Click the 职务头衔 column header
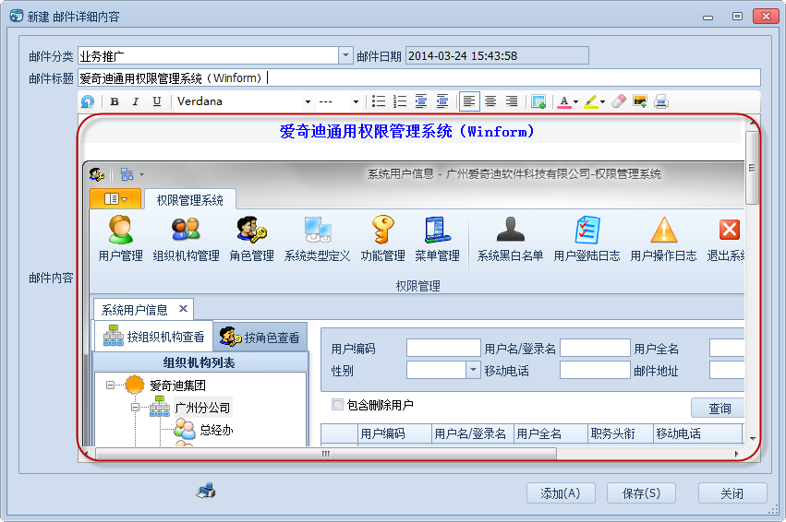The height and width of the screenshot is (522, 786). pos(621,433)
